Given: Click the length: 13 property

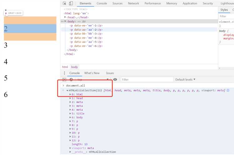Looking at the screenshot, I should [79, 144].
